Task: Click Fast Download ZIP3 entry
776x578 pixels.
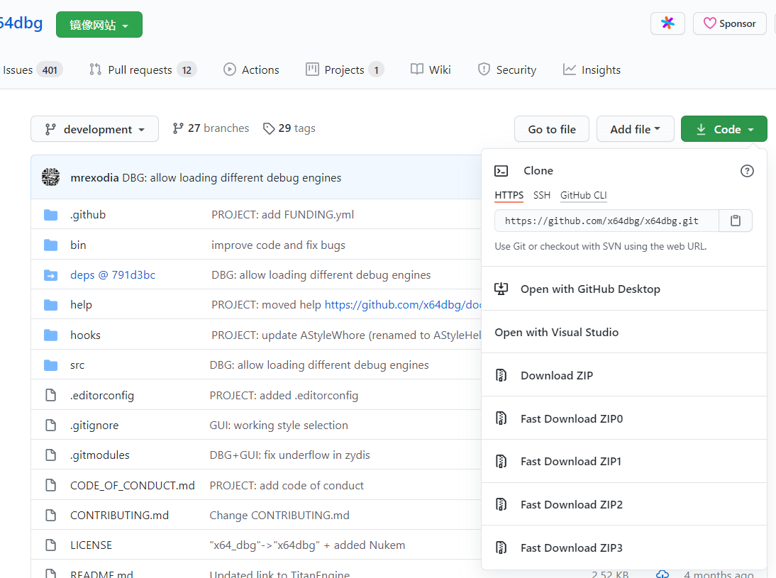Action: [x=624, y=548]
